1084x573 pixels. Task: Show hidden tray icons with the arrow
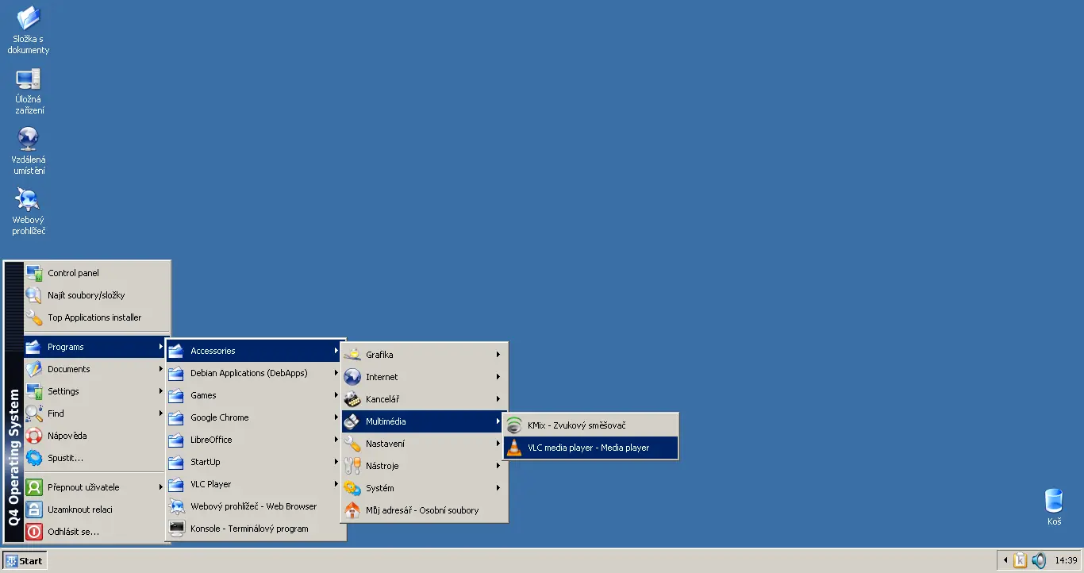tap(1006, 560)
